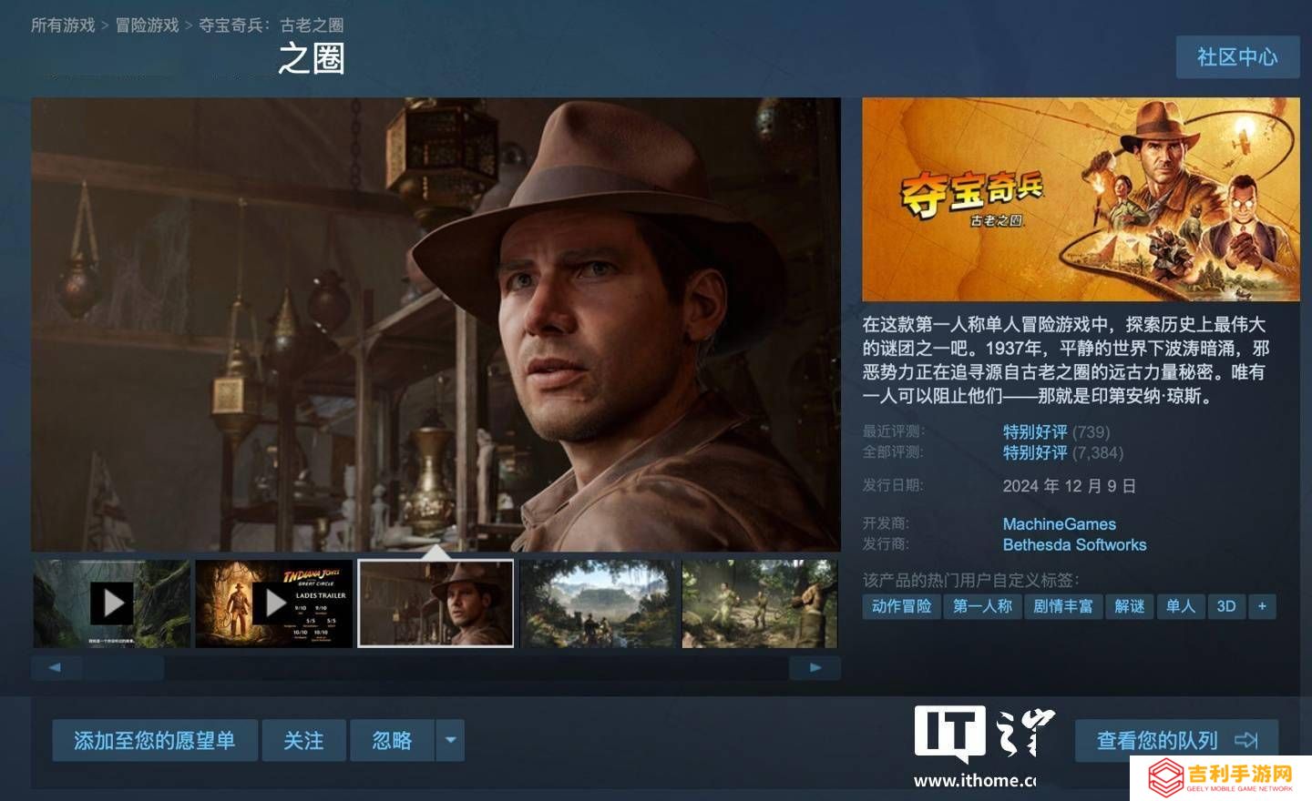Expand the dropdown arrow next to 忽略
The width and height of the screenshot is (1312, 801).
450,740
